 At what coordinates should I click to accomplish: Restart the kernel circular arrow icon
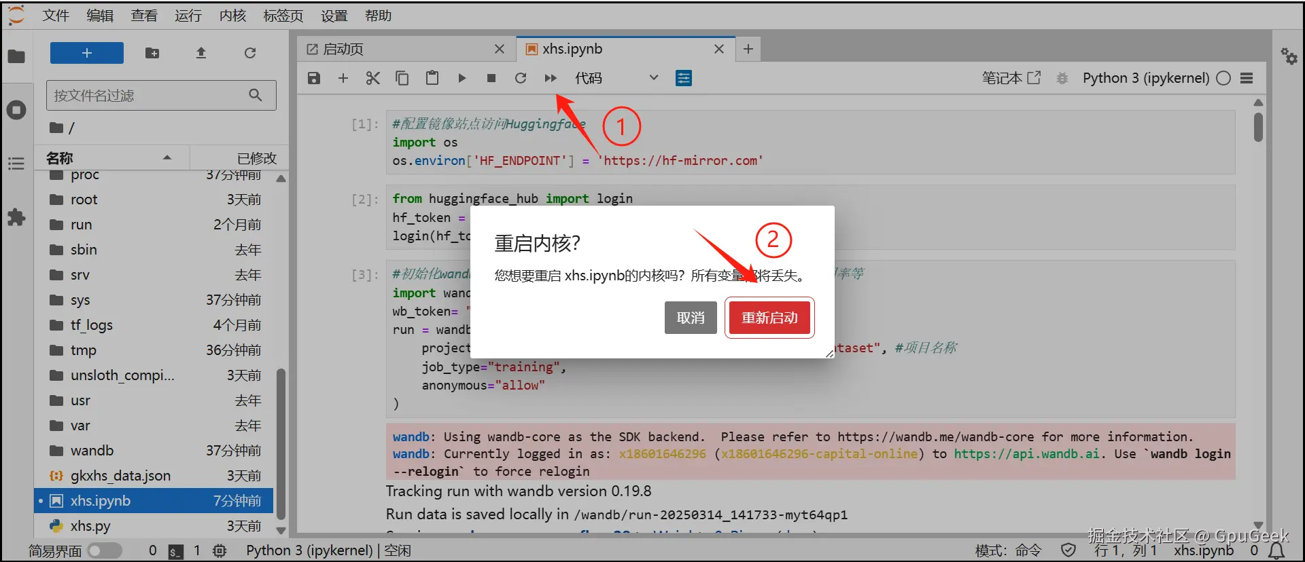pos(521,78)
